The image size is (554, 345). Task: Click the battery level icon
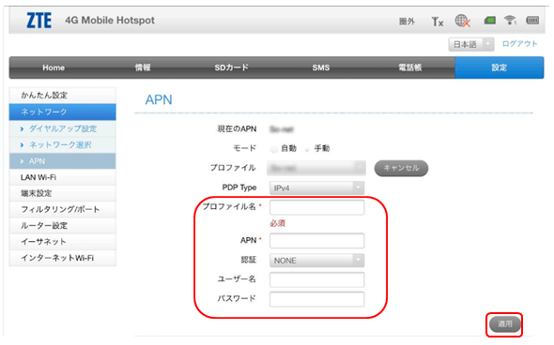pos(532,21)
